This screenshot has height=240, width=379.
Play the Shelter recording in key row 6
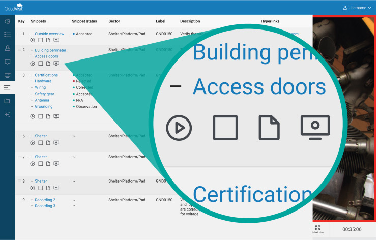pyautogui.click(x=33, y=143)
